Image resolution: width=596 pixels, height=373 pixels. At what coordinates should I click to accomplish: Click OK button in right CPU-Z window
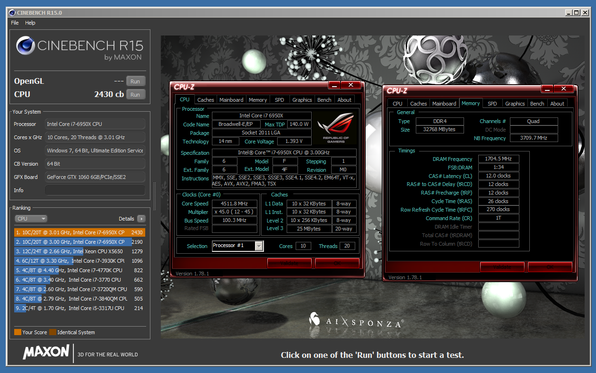550,267
